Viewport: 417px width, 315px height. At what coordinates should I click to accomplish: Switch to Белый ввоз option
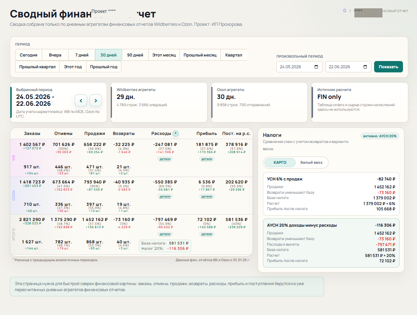pyautogui.click(x=311, y=163)
